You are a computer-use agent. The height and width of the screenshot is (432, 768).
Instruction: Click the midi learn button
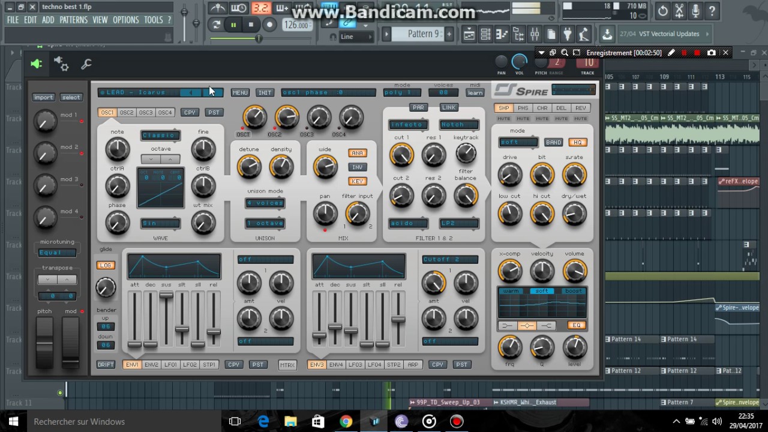[475, 92]
